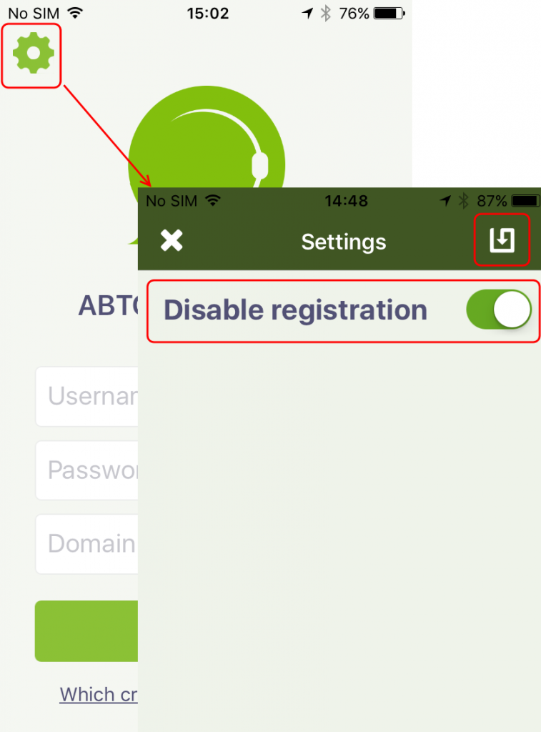Tap the green login button

click(86, 630)
